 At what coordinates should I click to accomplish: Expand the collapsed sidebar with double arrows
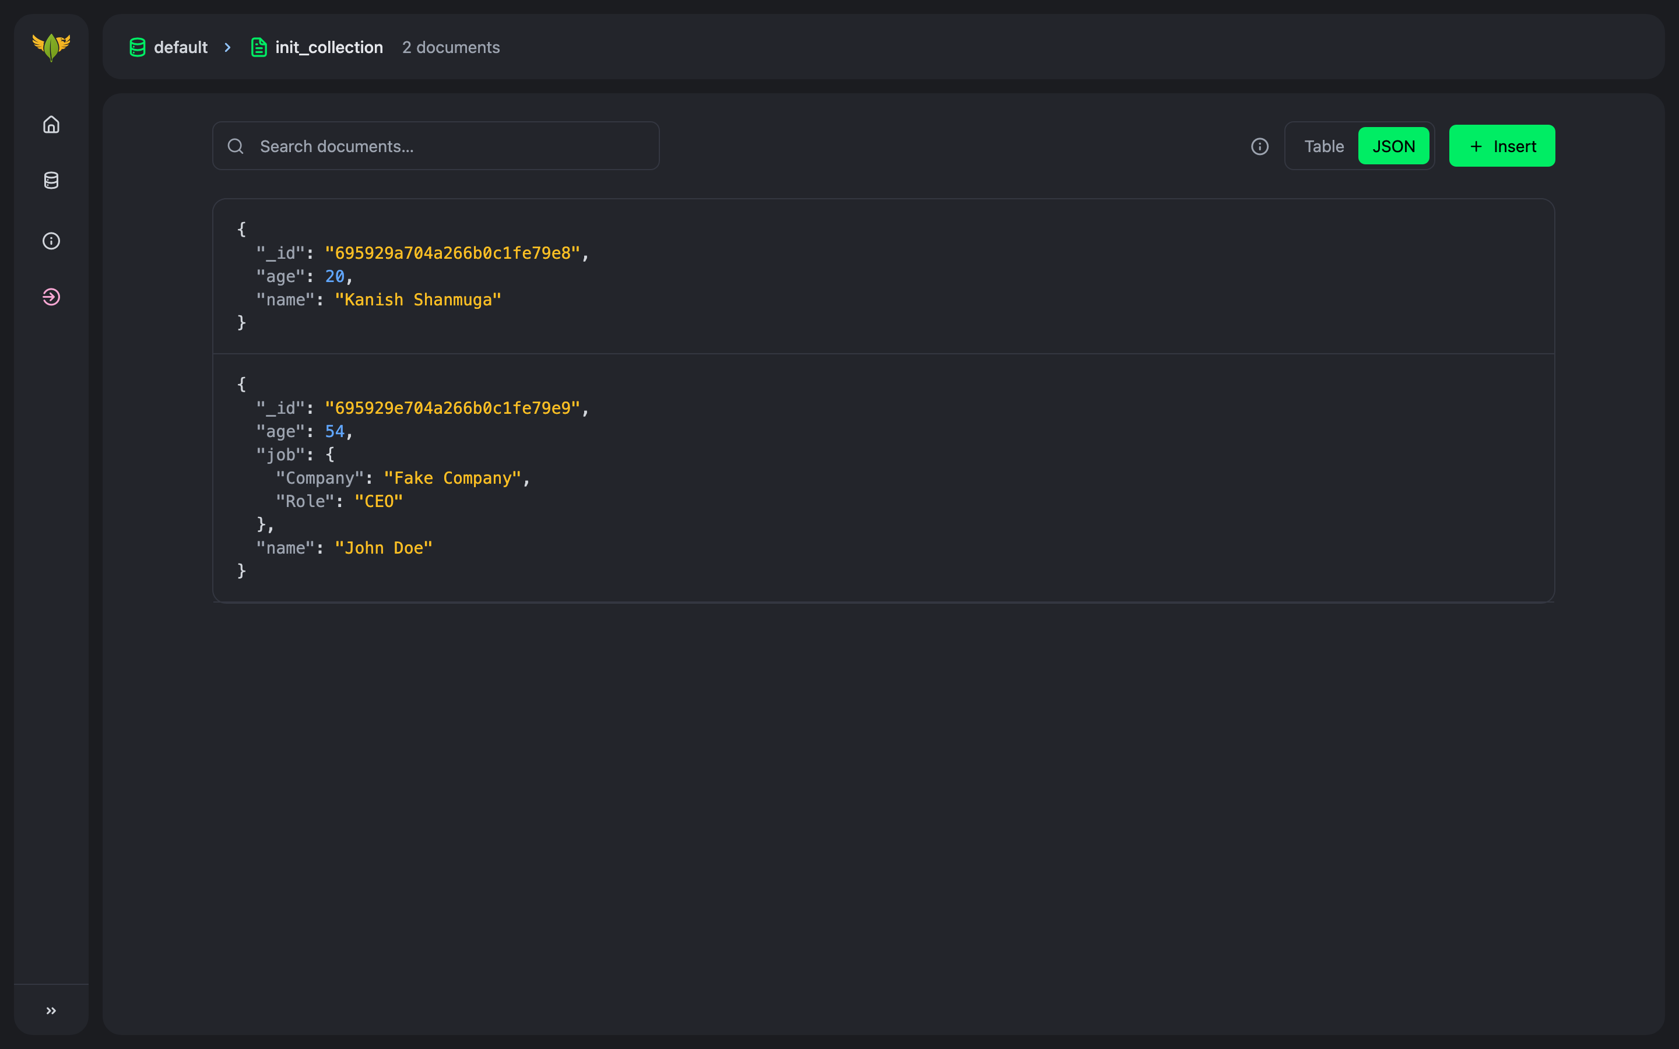point(51,1010)
